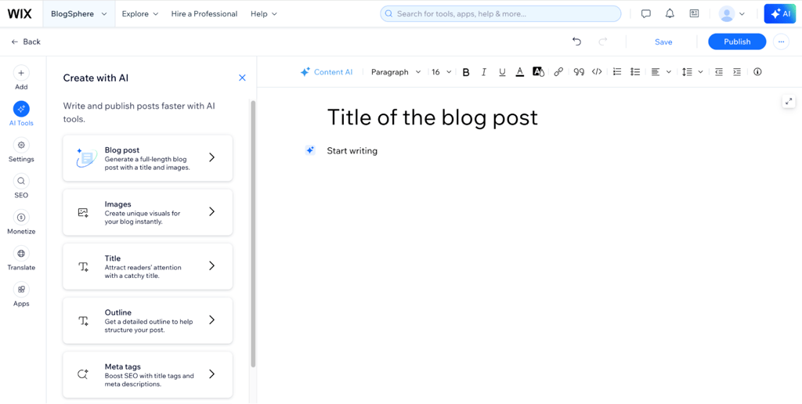Open the user account avatar menu
This screenshot has width=802, height=404.
tap(732, 14)
